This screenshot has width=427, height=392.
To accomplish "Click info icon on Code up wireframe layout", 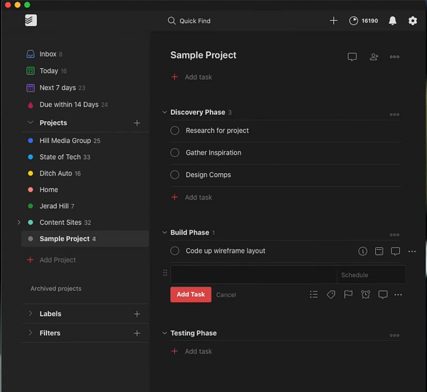I will click(362, 251).
